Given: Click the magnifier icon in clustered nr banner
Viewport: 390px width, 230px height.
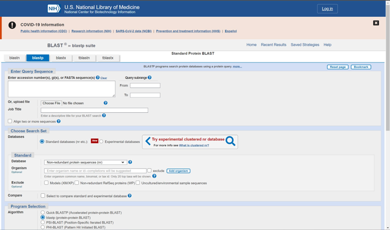Looking at the screenshot, I should point(230,141).
